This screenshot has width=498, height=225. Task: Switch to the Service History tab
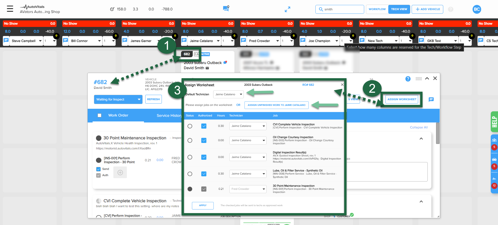point(169,115)
